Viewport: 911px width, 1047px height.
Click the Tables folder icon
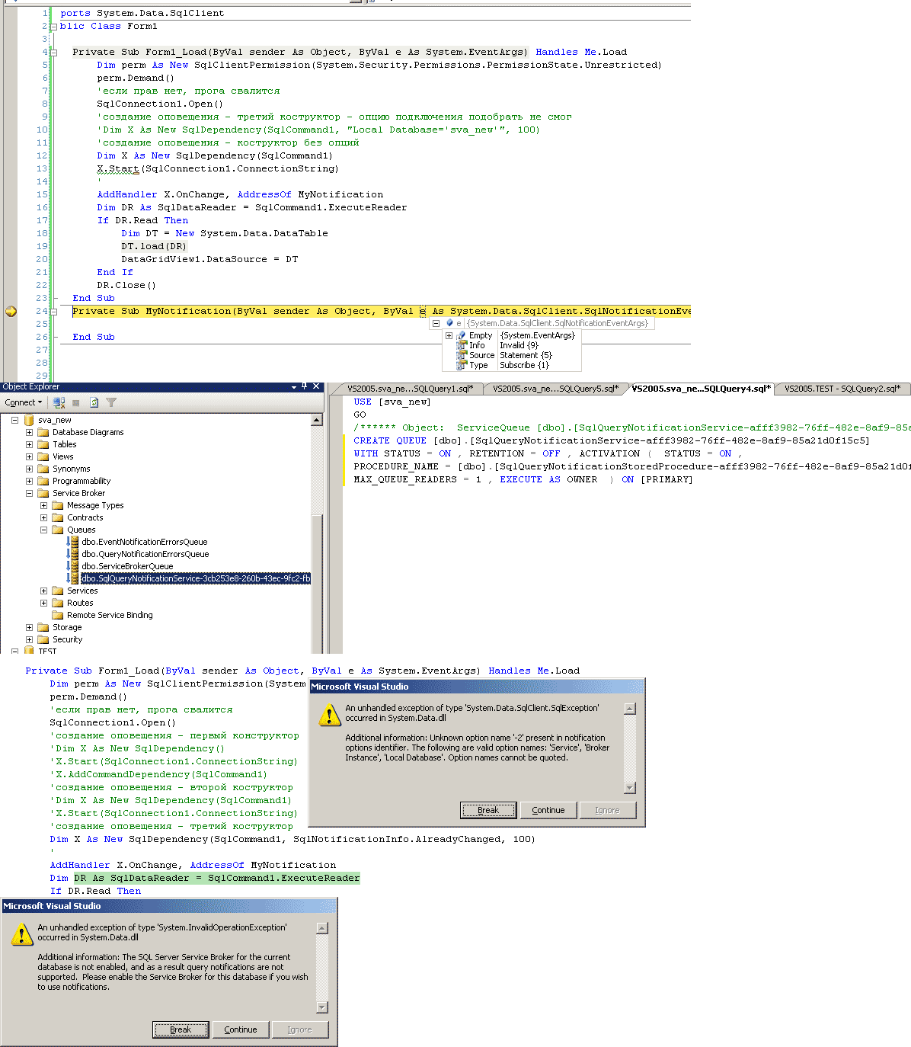pyautogui.click(x=43, y=444)
